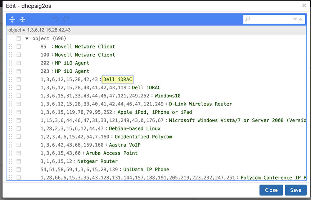Edit the highlighted 'Dell iDRAC' value

point(117,79)
